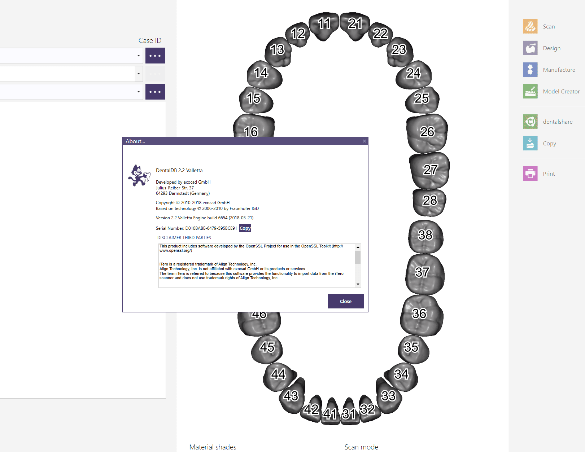
Task: Click the disclaimer scrollbar down arrow
Action: [x=358, y=284]
